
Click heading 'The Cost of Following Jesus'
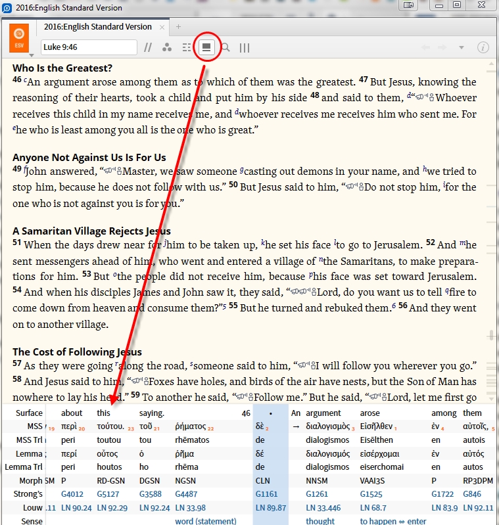77,352
